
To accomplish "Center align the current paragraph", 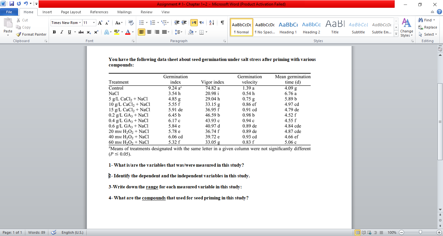I will pos(149,32).
